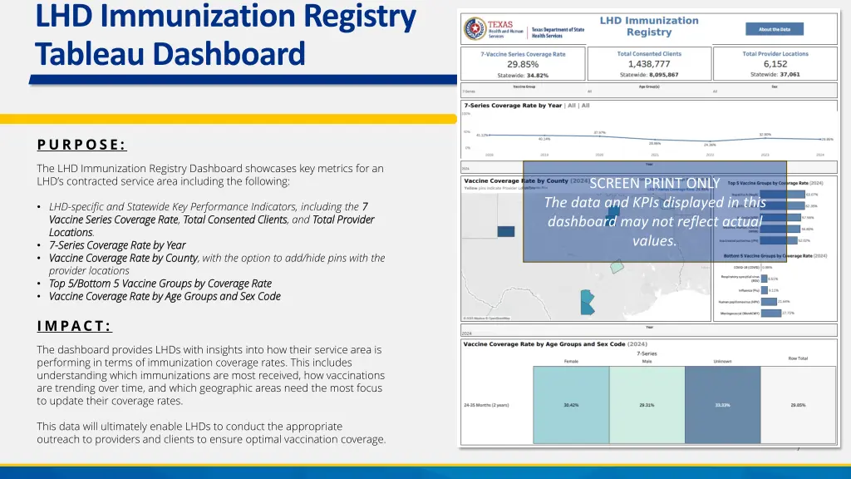The image size is (851, 479).
Task: Select the RSV bar in Bottom 5 chart
Action: click(x=765, y=279)
